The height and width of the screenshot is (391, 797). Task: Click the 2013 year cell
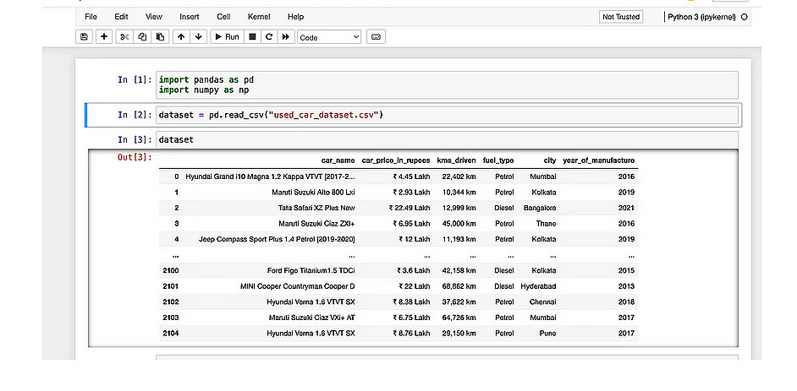pyautogui.click(x=626, y=286)
